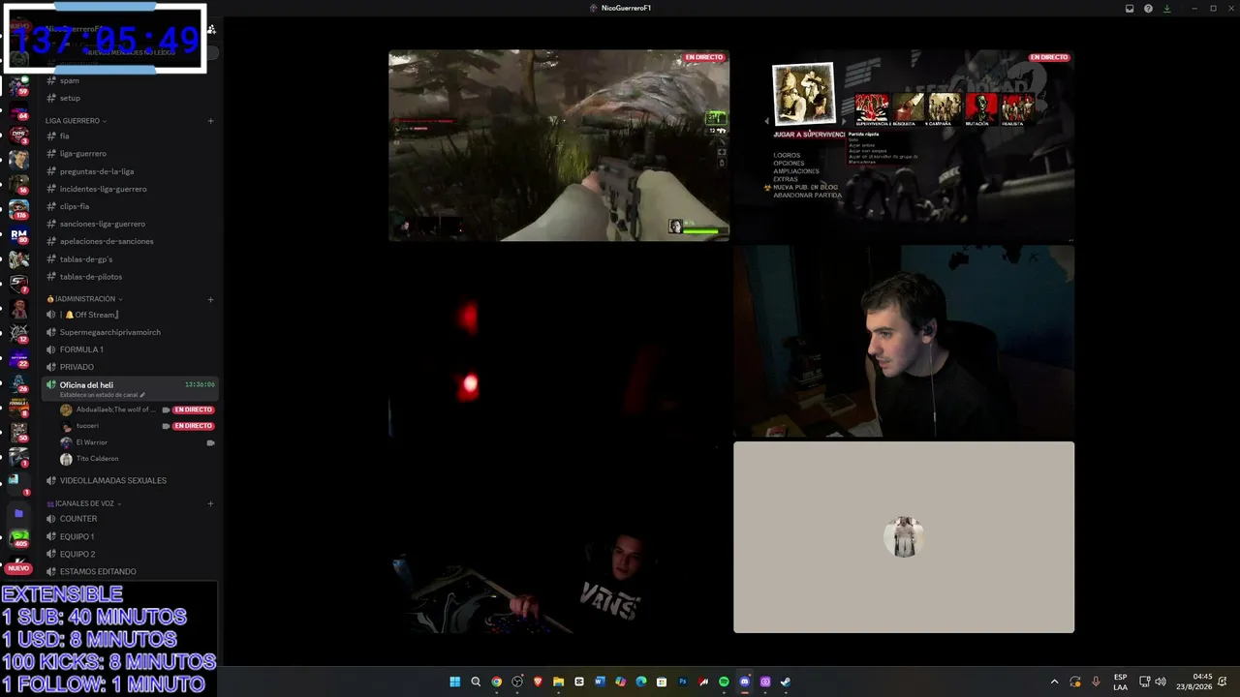Focus the webcam tile of man wearing earphones
This screenshot has height=697, width=1240.
point(904,341)
